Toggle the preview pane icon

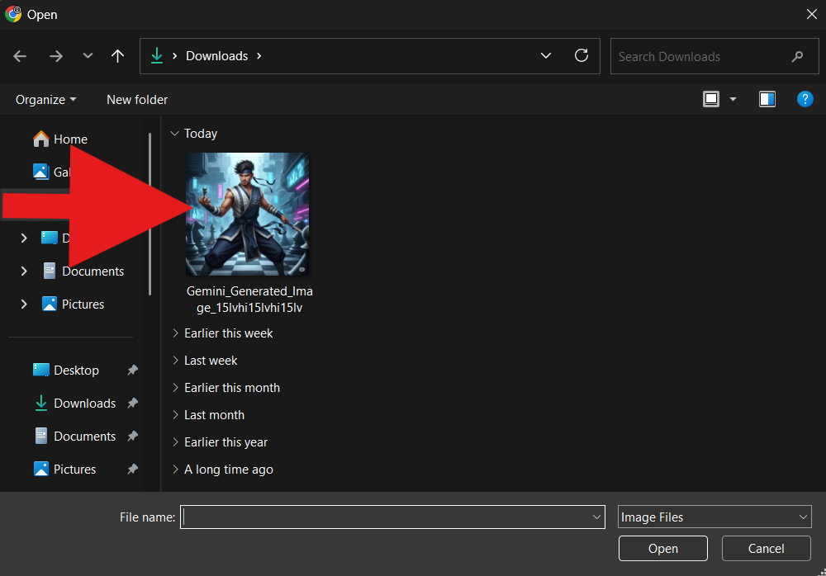click(x=767, y=99)
